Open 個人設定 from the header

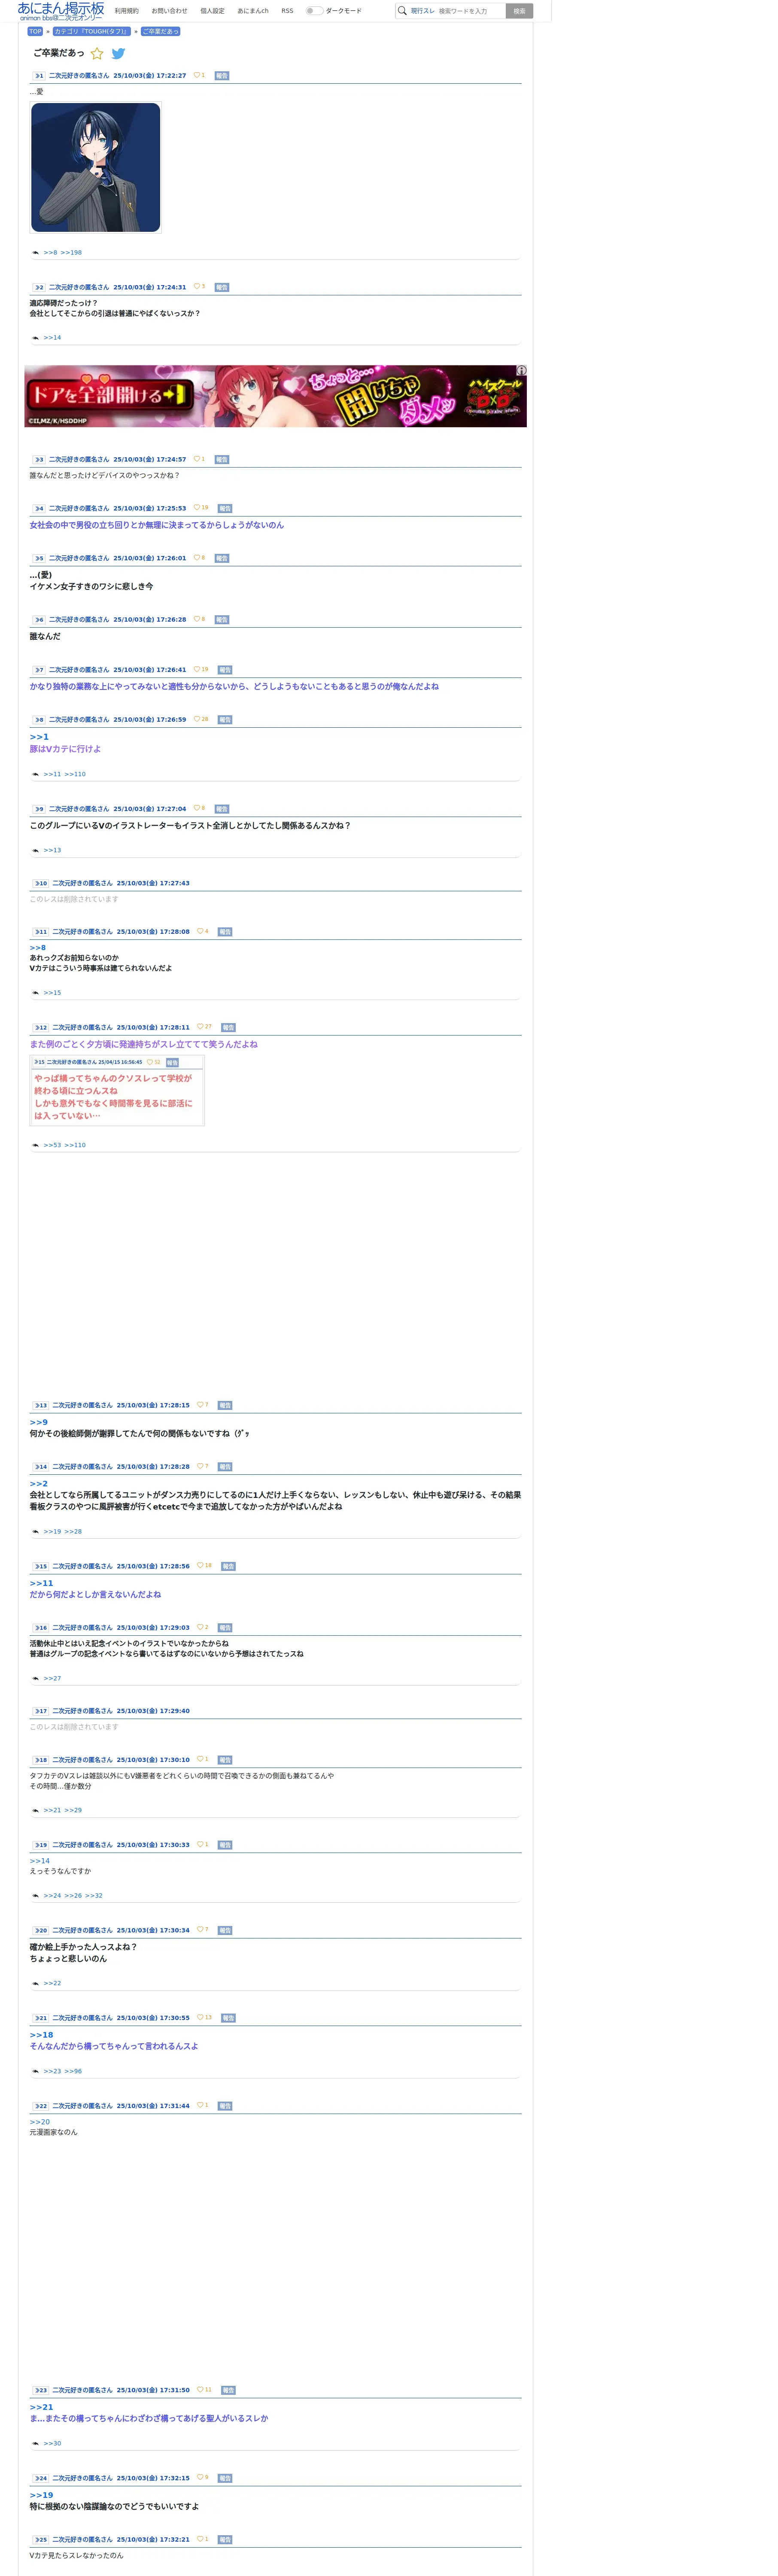tap(212, 11)
